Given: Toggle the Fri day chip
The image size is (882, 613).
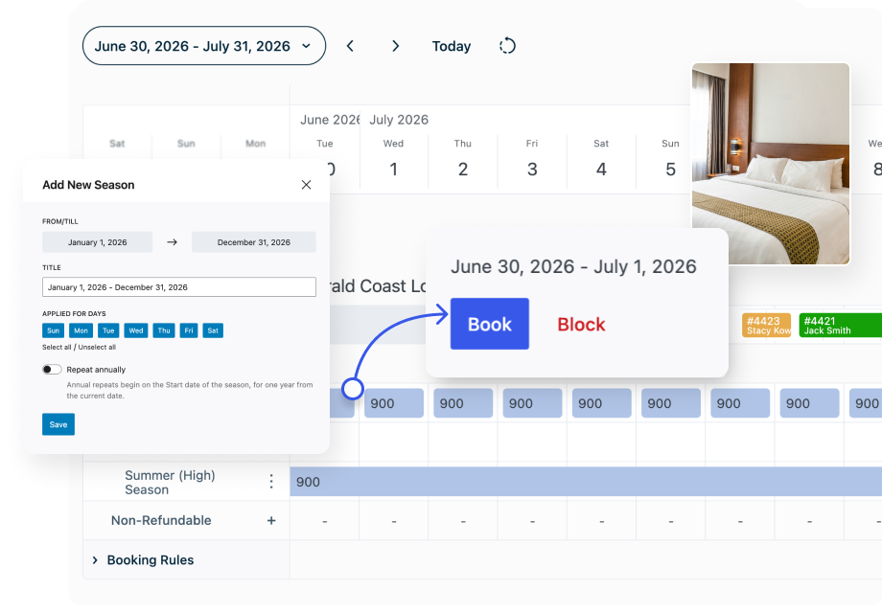Looking at the screenshot, I should 189,330.
